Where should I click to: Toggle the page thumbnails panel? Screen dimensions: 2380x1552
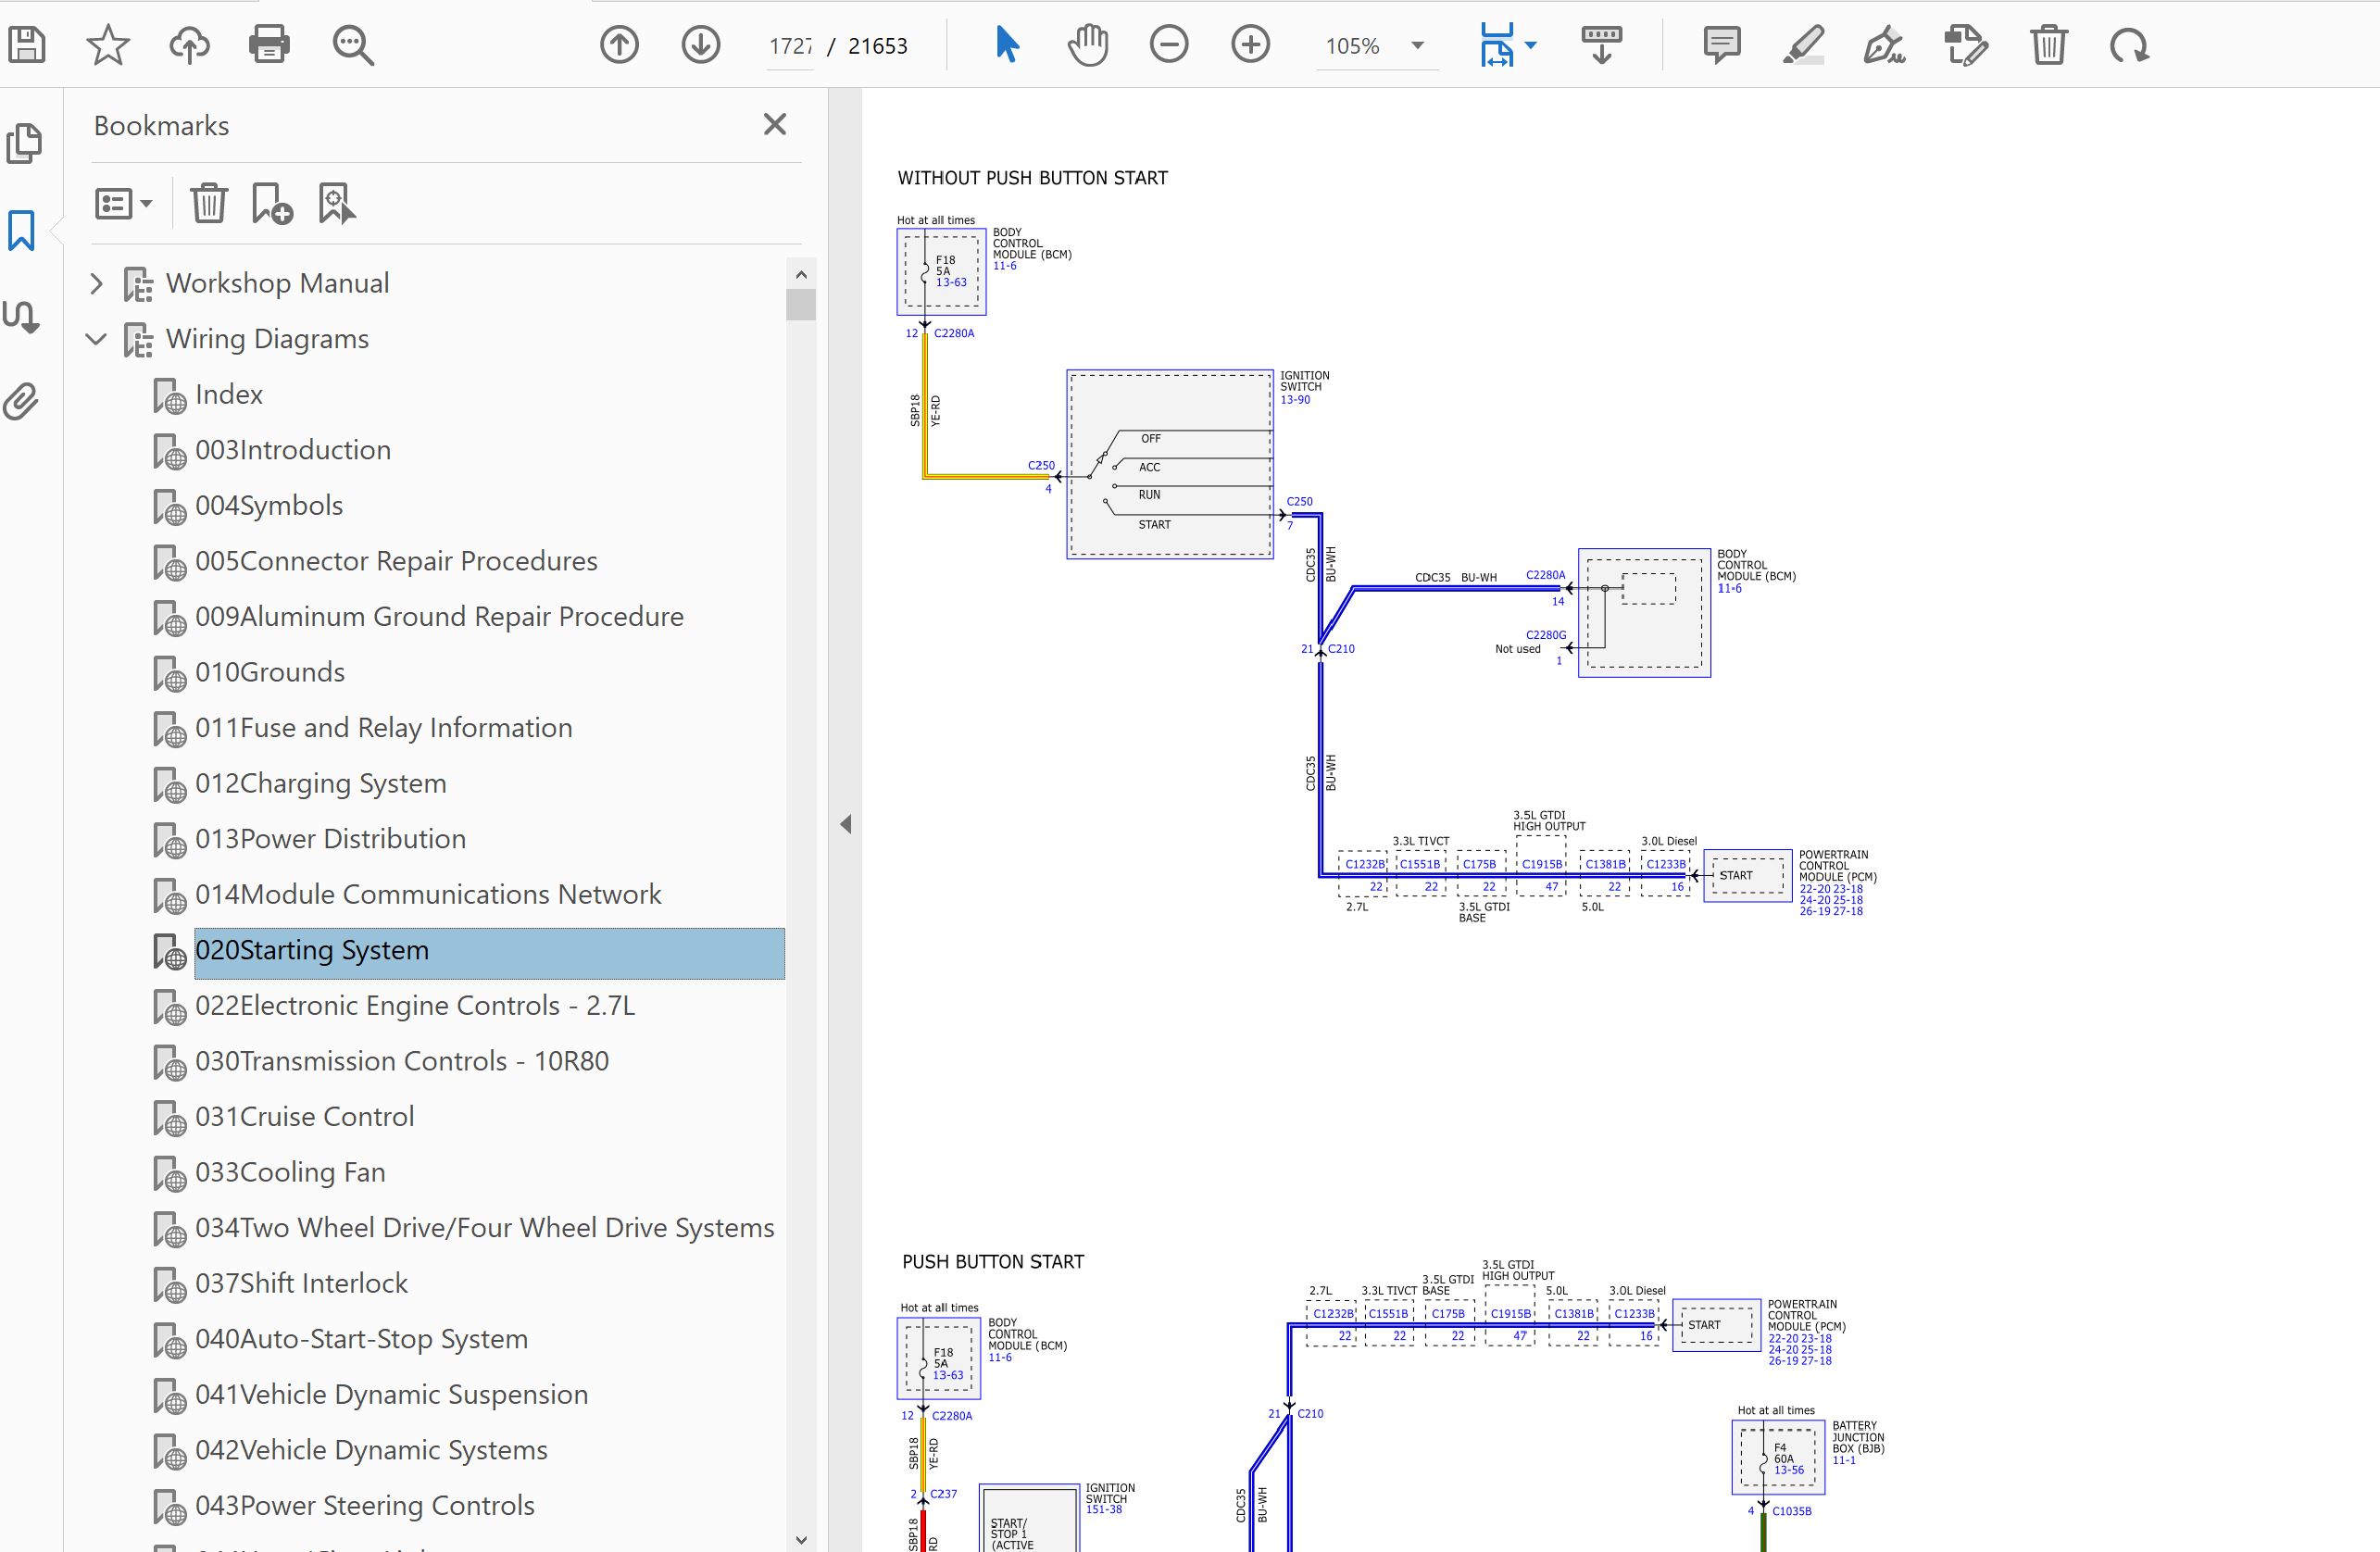(24, 144)
